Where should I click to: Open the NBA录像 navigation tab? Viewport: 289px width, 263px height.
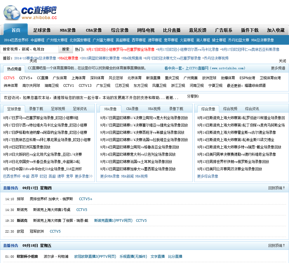[x=68, y=30]
